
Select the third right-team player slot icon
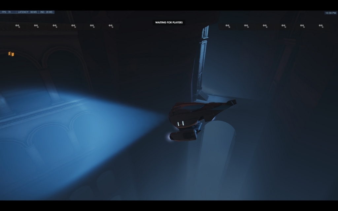pyautogui.click(x=265, y=26)
